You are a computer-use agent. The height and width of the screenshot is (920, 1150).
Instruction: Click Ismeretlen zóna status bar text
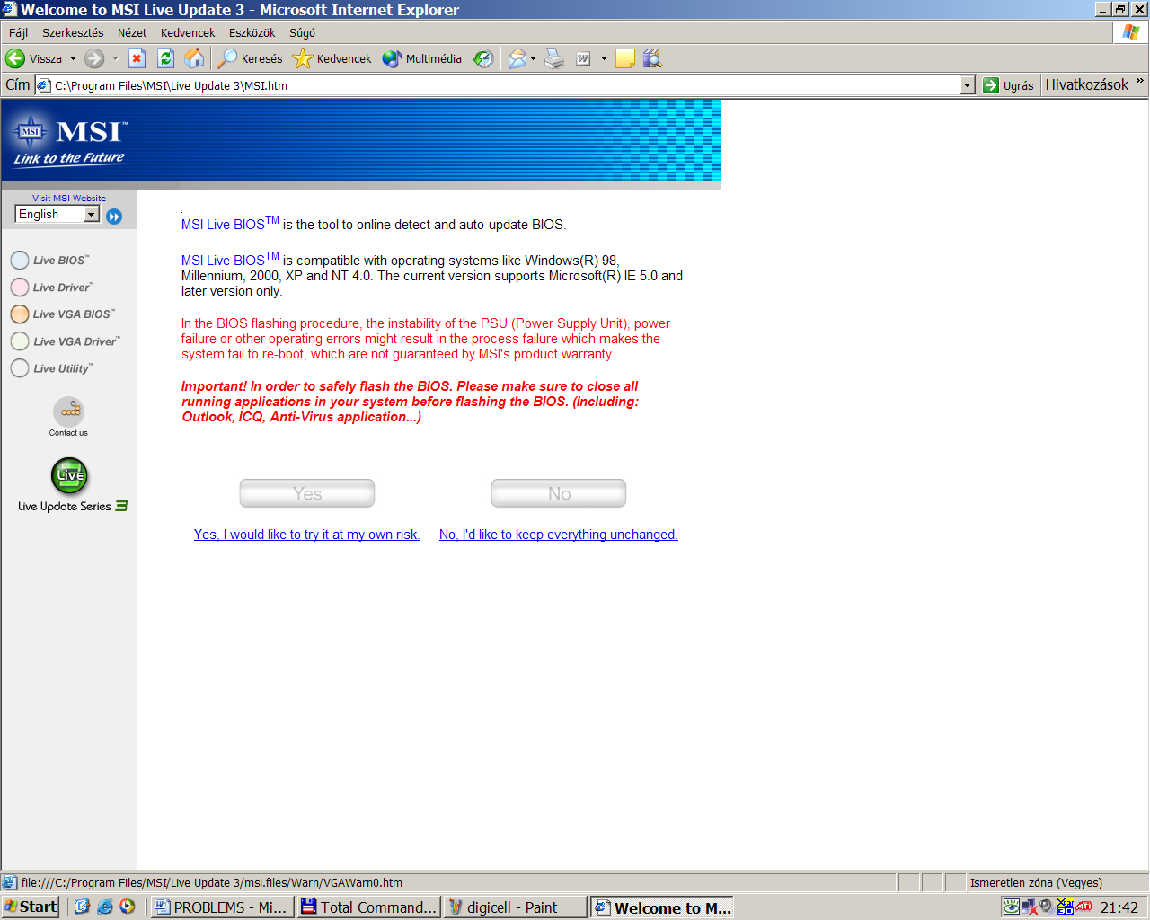[1036, 882]
